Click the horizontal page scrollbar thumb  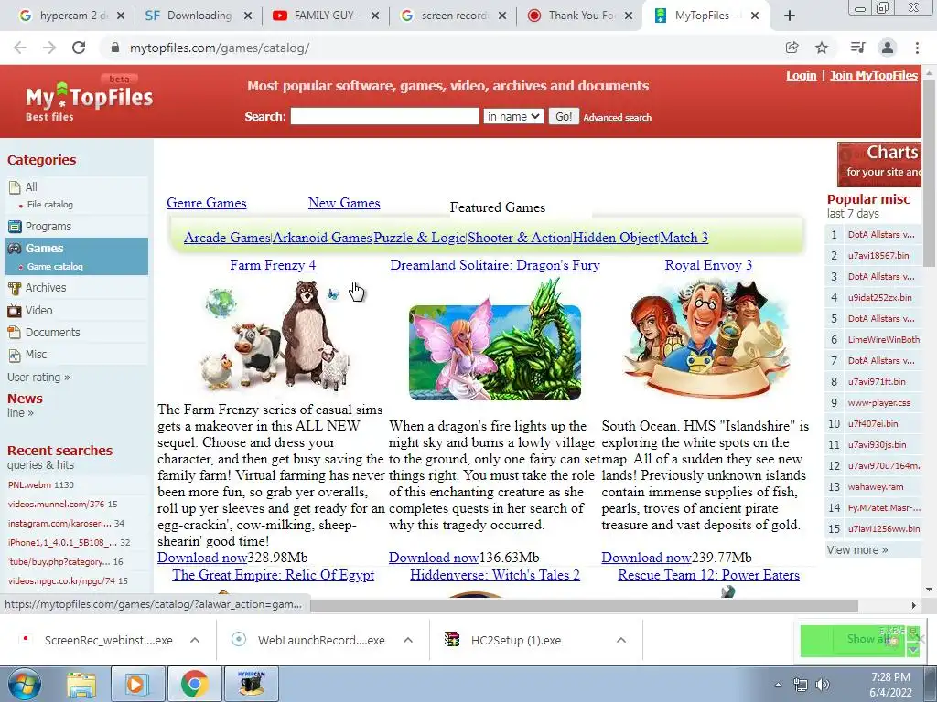(583, 606)
